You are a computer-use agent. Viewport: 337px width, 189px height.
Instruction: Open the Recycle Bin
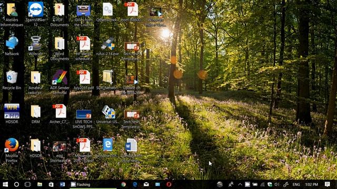(x=12, y=80)
